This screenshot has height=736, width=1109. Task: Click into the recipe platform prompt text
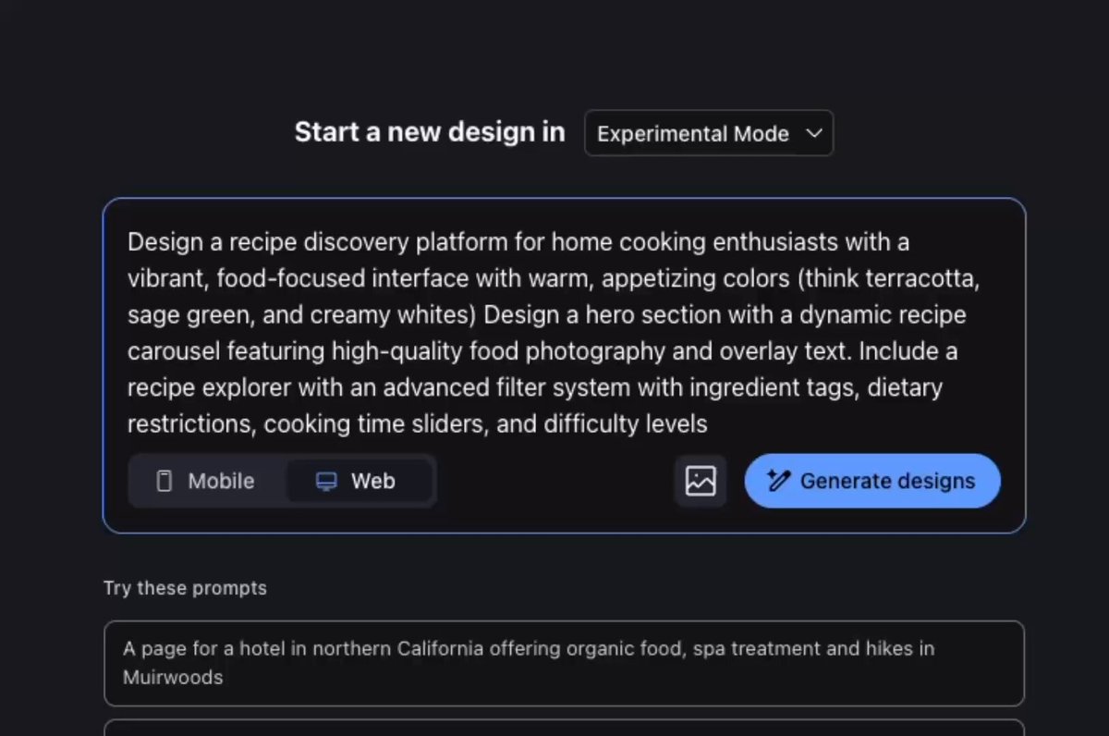point(546,333)
